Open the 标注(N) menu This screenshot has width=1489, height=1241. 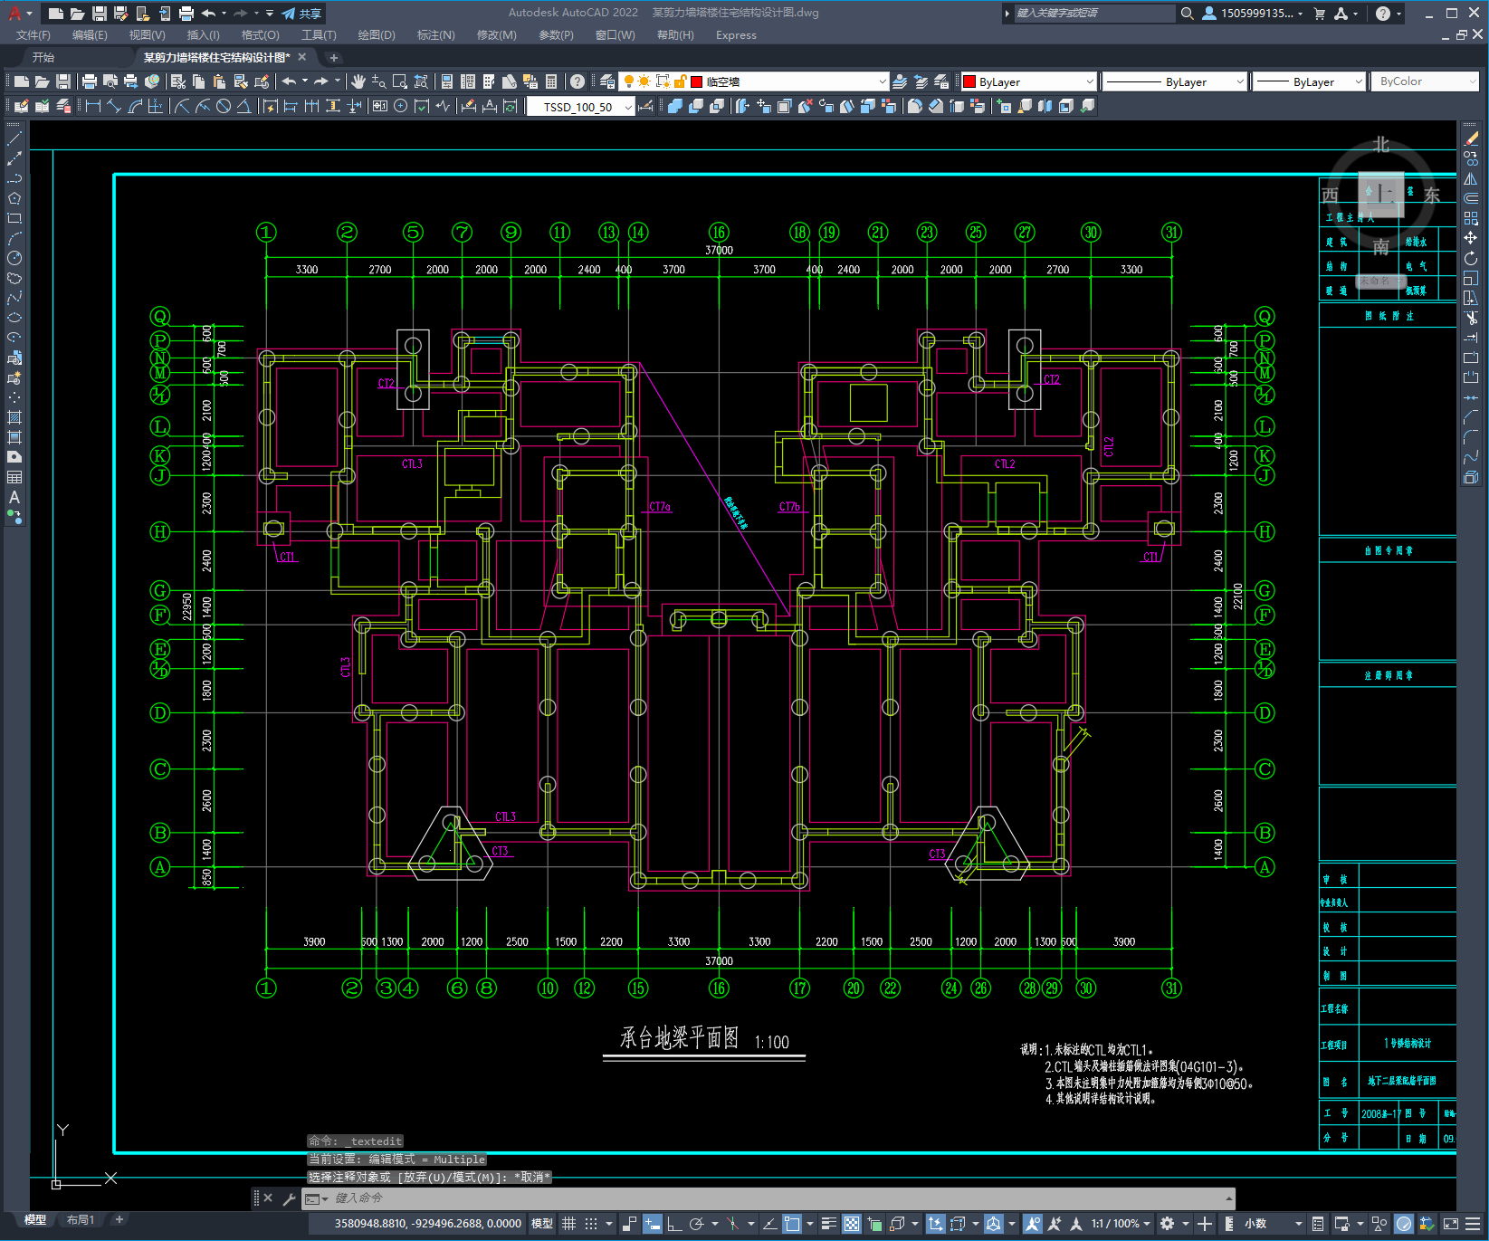[435, 34]
